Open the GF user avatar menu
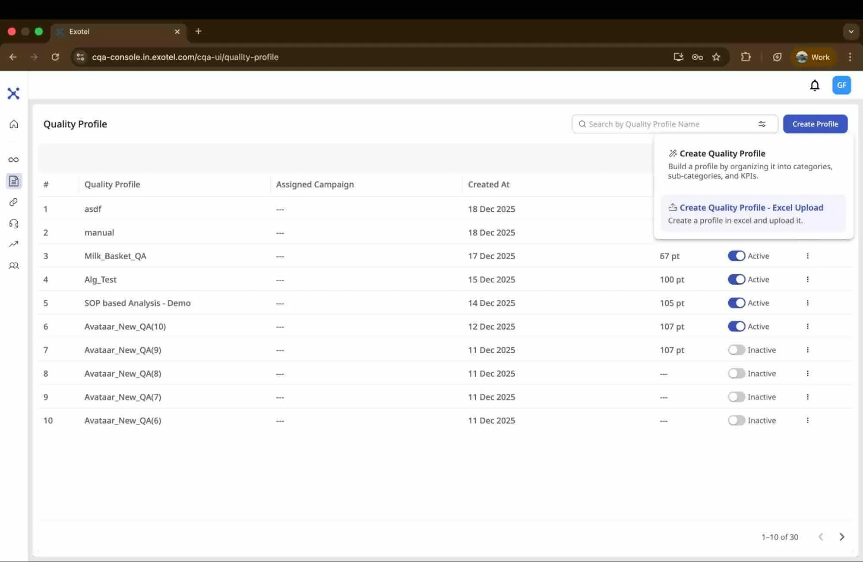863x562 pixels. 841,85
